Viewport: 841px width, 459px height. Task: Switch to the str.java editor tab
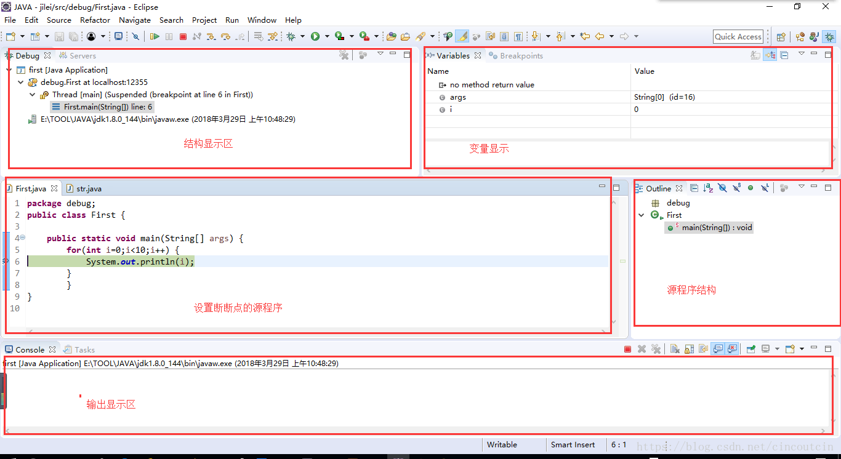click(x=89, y=189)
